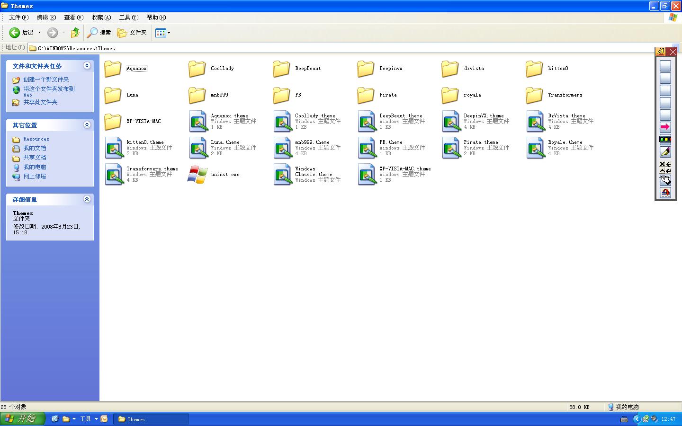Click the Themes taskbar button
Image resolution: width=682 pixels, height=426 pixels.
pos(152,419)
